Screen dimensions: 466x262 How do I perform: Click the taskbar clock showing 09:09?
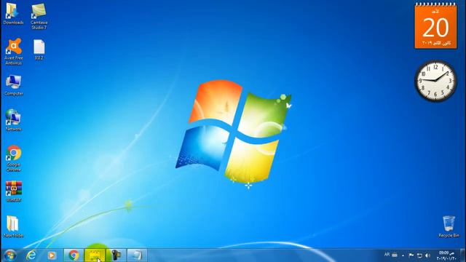(x=446, y=255)
